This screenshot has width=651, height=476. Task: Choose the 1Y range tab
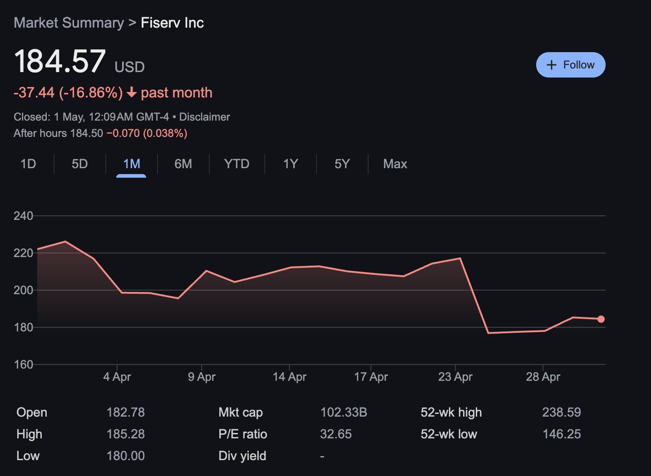click(291, 164)
